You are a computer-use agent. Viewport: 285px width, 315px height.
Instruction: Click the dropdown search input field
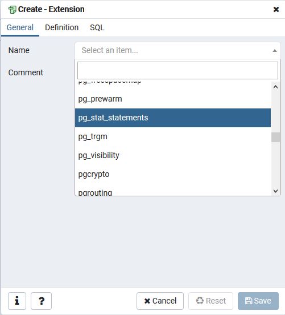177,71
